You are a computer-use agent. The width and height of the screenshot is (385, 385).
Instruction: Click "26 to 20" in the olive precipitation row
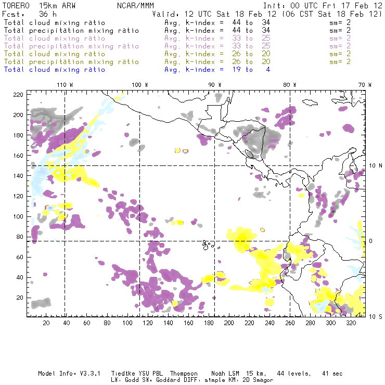click(251, 61)
